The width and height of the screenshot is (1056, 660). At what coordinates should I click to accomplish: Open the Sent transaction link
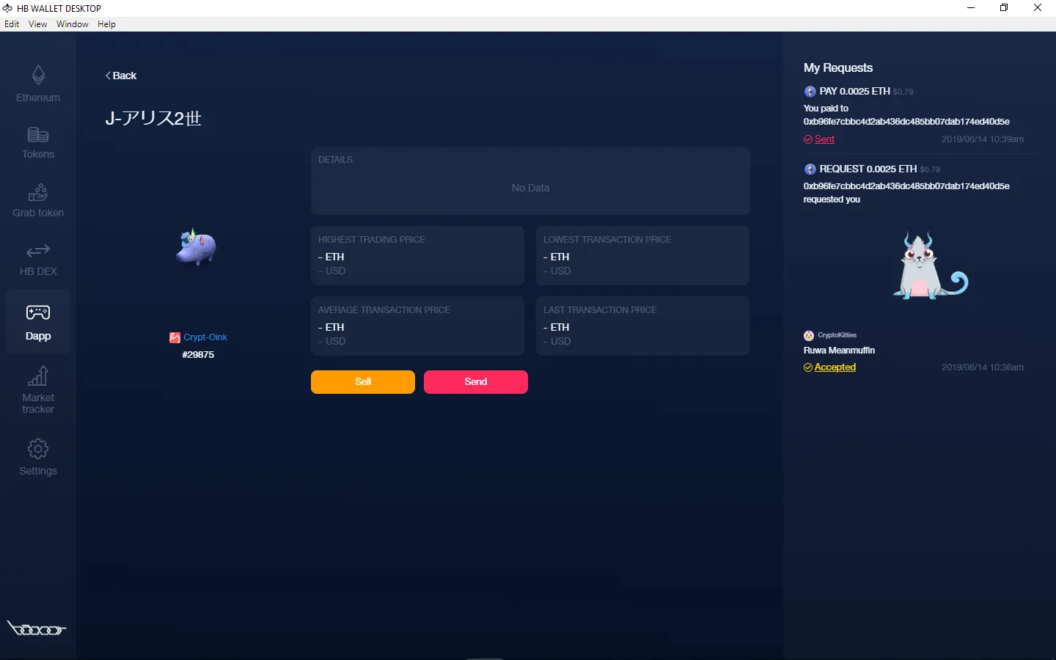coord(824,139)
